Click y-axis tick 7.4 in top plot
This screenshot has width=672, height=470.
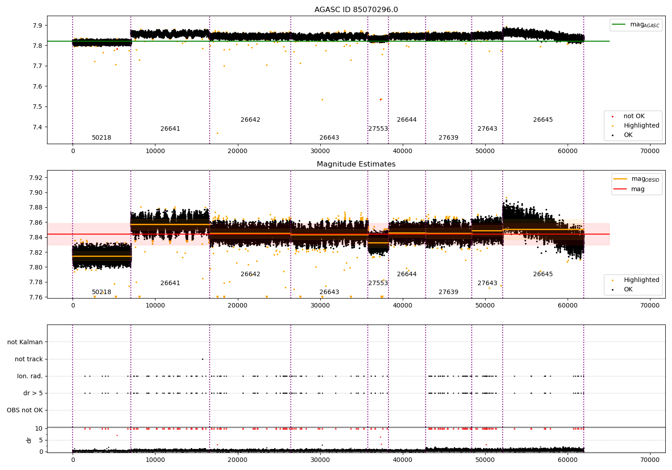pyautogui.click(x=38, y=127)
